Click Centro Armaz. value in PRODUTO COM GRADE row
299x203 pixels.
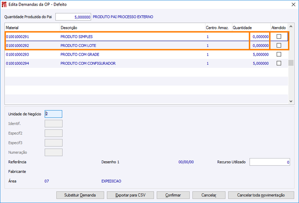(x=208, y=54)
